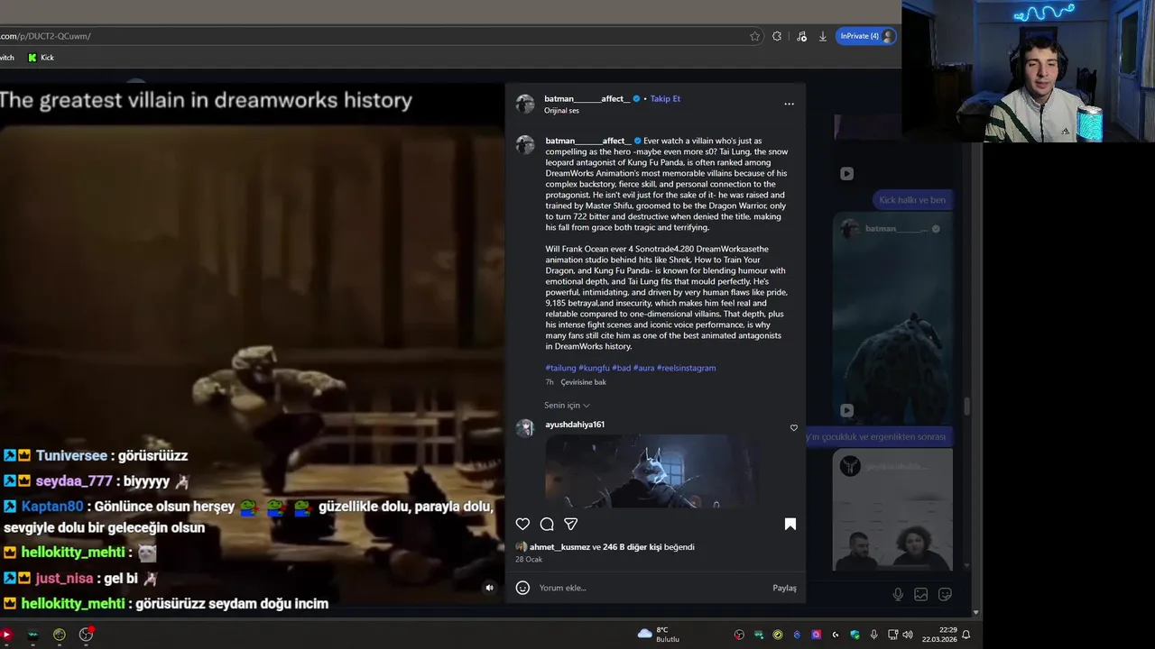Open the OBS Studio tray icon
The width and height of the screenshot is (1155, 649).
(x=739, y=635)
